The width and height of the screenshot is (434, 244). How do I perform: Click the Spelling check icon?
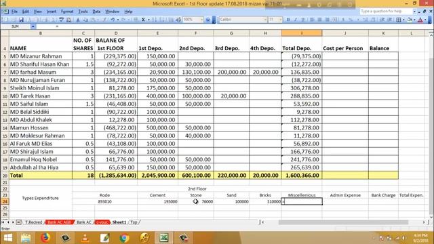(x=62, y=20)
